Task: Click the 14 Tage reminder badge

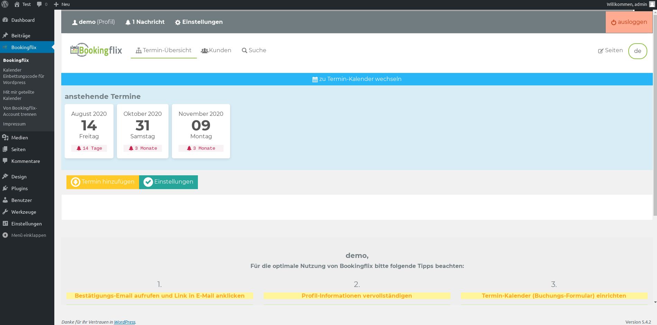Action: (89, 148)
